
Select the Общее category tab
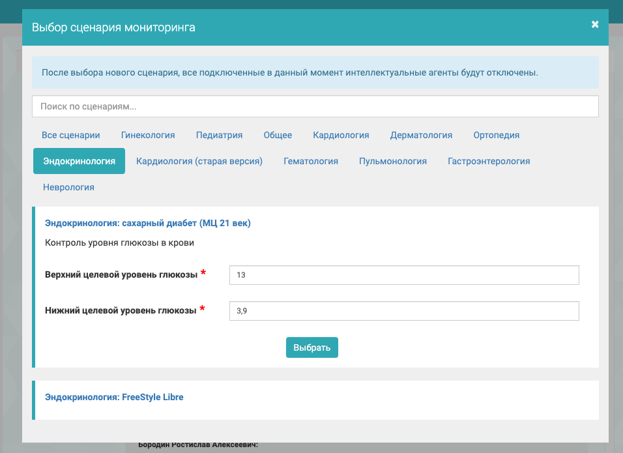coord(278,135)
